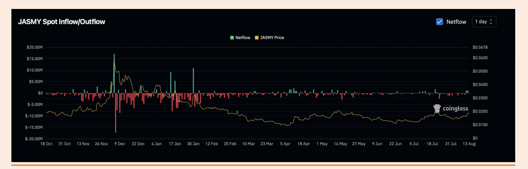This screenshot has height=169, width=528.
Task: Click the JASMY Spot Inflow/Outflow title
Action: click(61, 22)
